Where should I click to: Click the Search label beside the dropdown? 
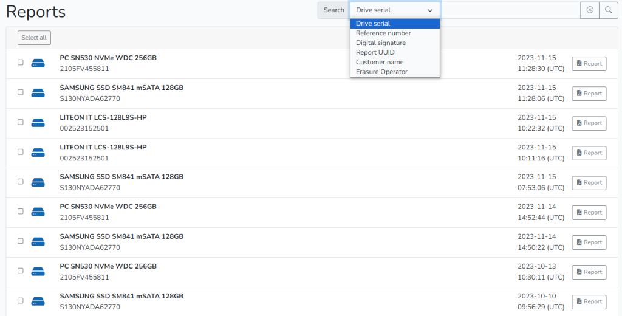(x=333, y=10)
